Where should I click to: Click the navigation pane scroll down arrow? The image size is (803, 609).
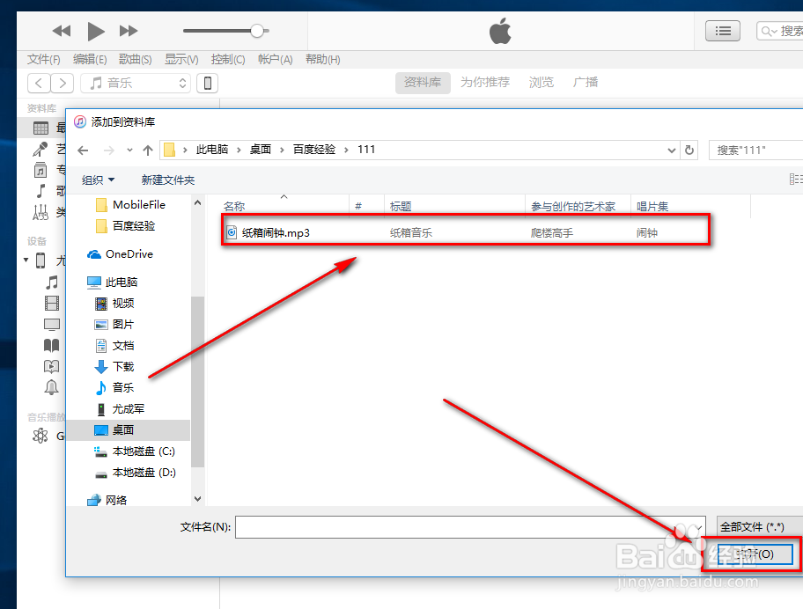pos(198,498)
